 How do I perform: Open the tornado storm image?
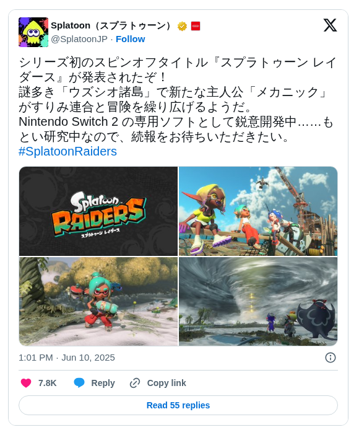258,302
